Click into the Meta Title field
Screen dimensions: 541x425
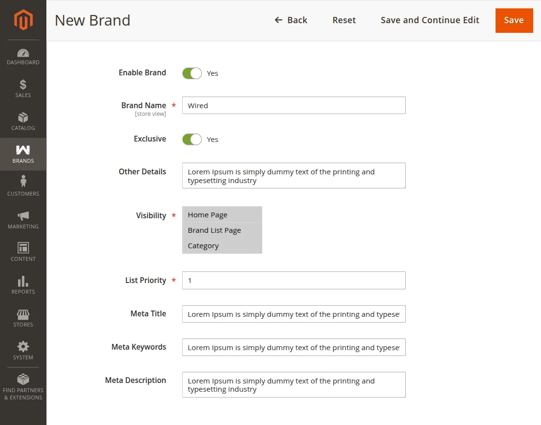[294, 314]
